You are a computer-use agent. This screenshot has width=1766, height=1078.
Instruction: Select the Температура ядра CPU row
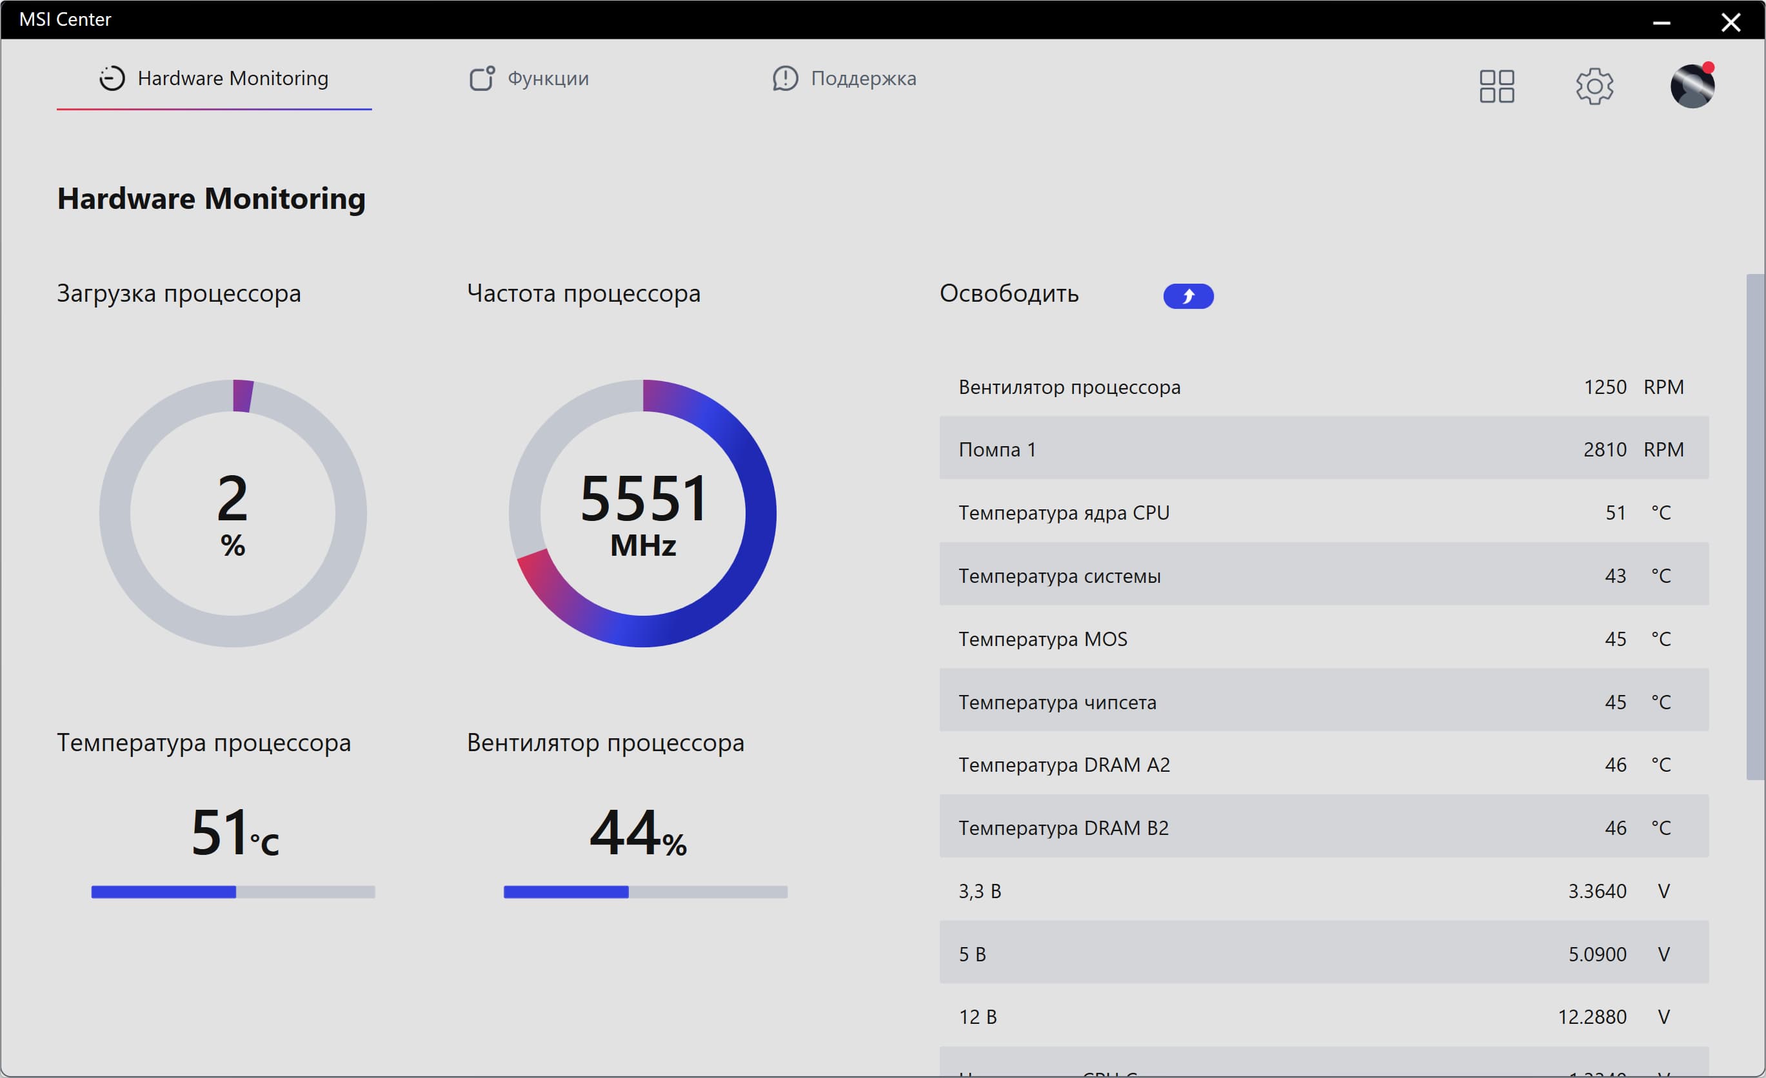click(x=1323, y=512)
